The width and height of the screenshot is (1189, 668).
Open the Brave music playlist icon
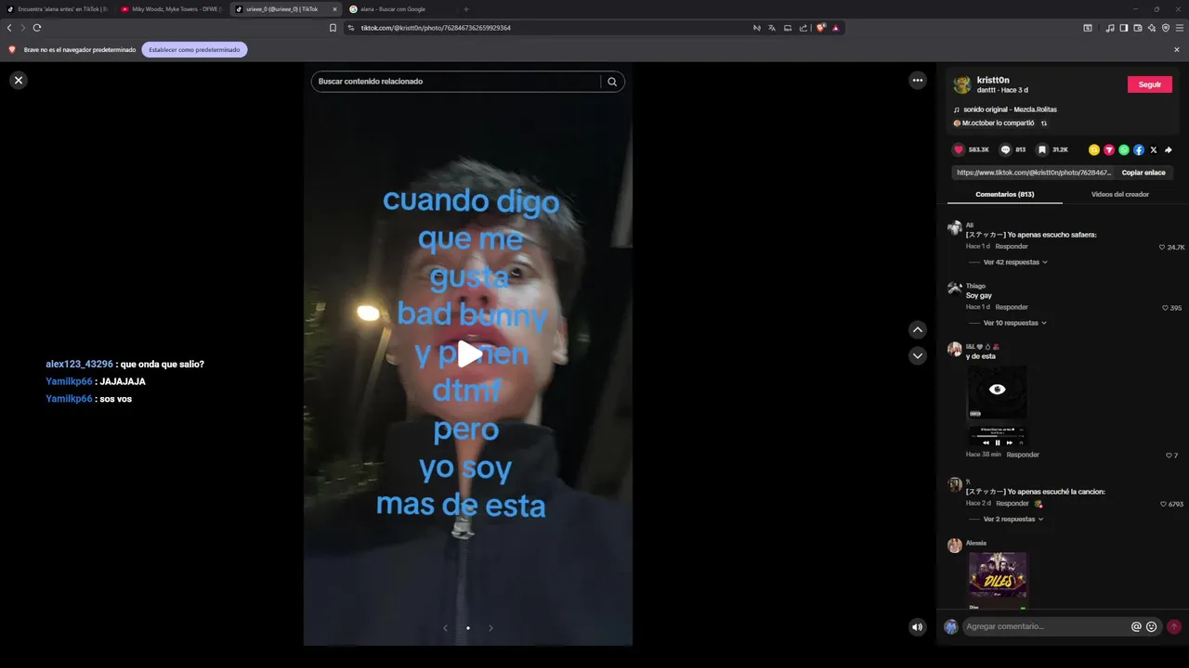(1110, 28)
